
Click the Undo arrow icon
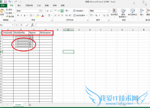click(10, 1)
